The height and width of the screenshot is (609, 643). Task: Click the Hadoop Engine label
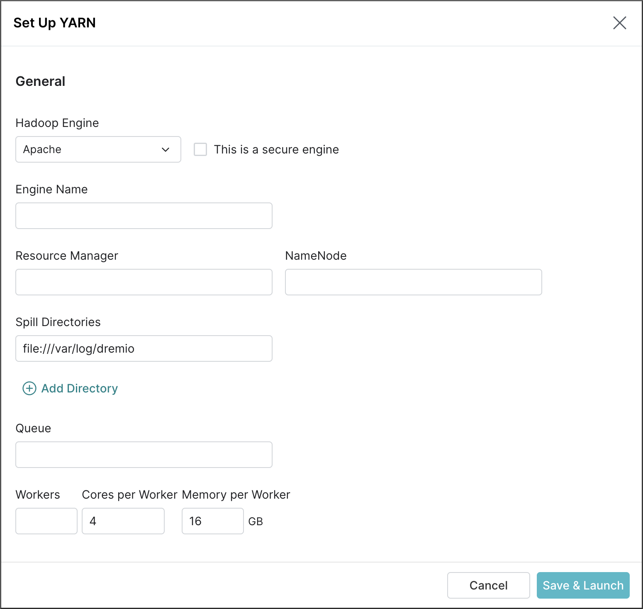(x=57, y=123)
